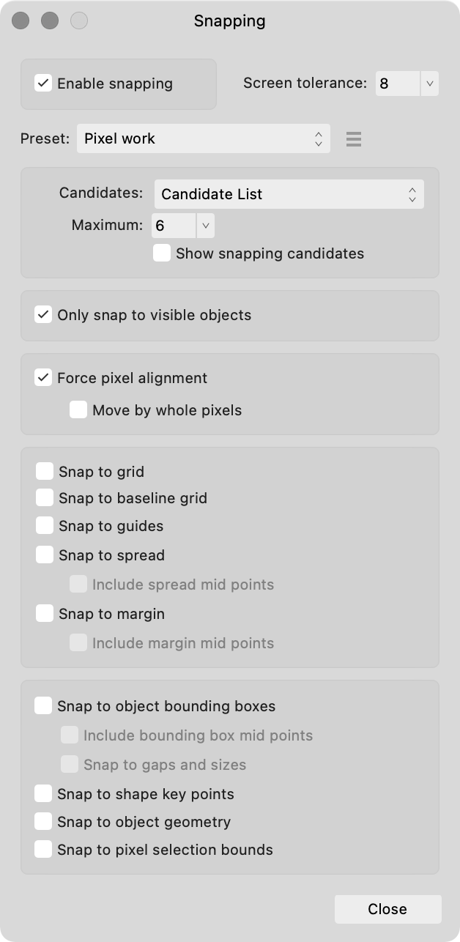The width and height of the screenshot is (460, 942).
Task: Turn on Snap to baseline grid
Action: coord(44,498)
